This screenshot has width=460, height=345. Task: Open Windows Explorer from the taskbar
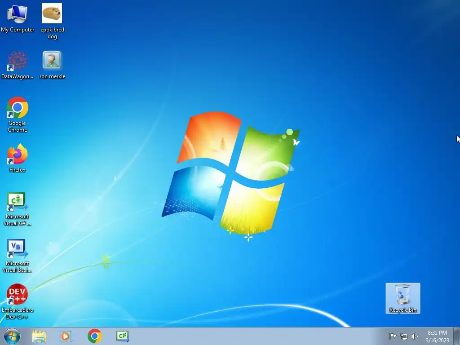tap(39, 336)
